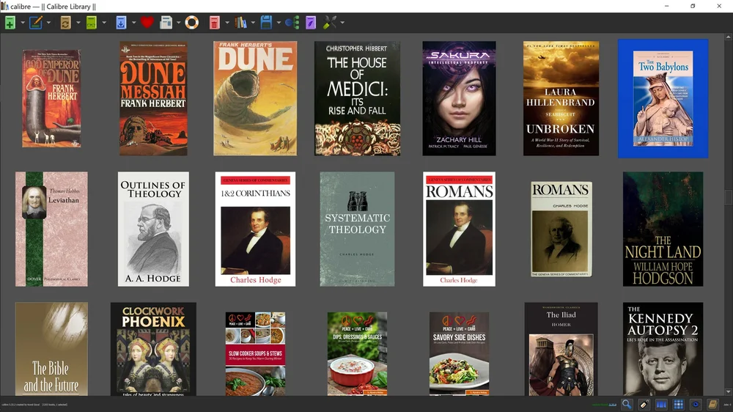
Task: Select The Kennedy Autopsy 2 cover
Action: coord(663,349)
